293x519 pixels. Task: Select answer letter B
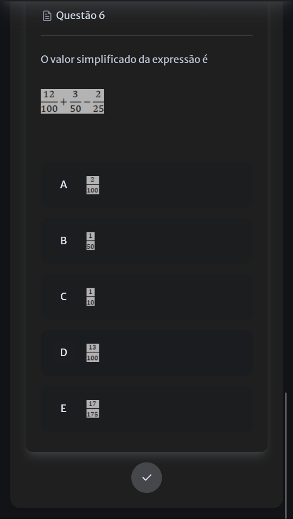pos(63,240)
